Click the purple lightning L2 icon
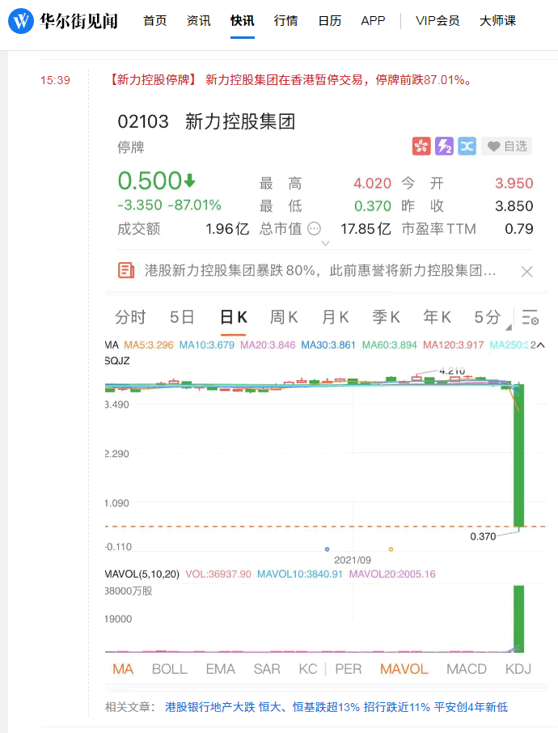This screenshot has width=558, height=733. point(445,146)
